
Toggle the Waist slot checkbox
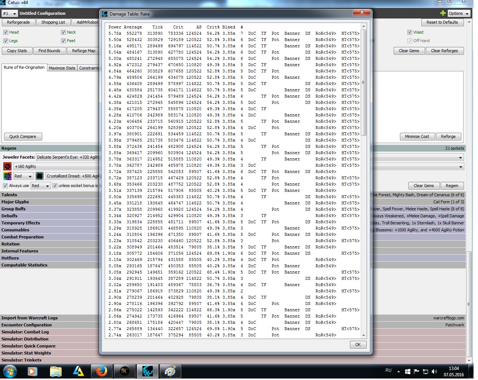[410, 32]
